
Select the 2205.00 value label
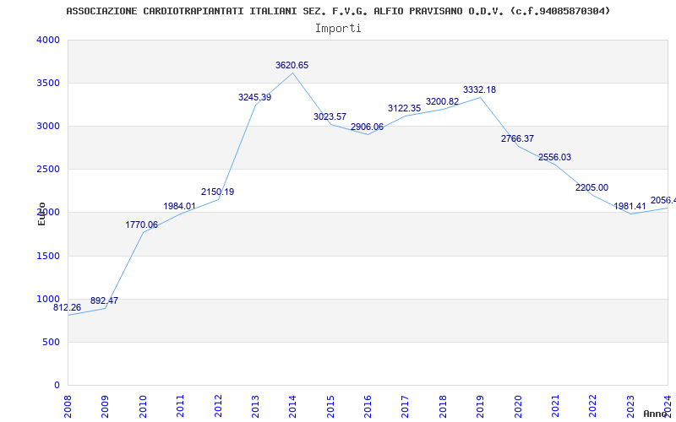(592, 187)
